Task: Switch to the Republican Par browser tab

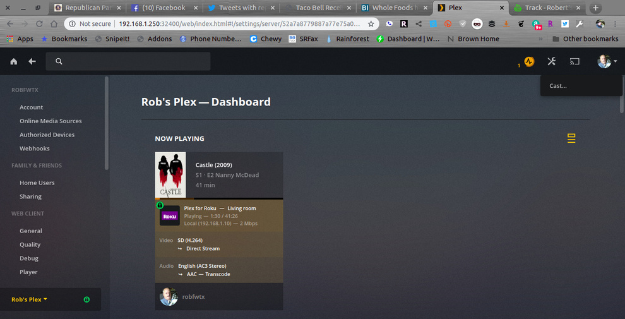Action: 88,8
